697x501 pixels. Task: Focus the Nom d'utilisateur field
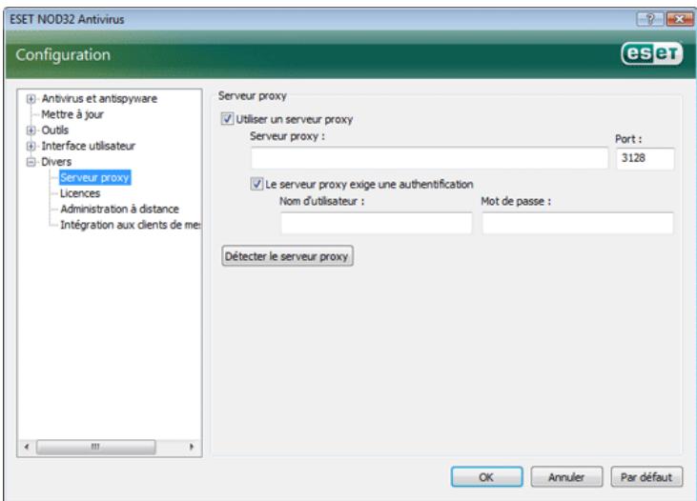click(376, 223)
